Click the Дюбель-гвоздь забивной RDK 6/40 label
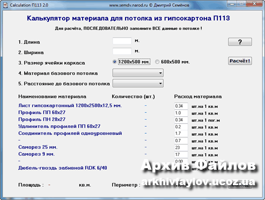The image size is (265, 200). pyautogui.click(x=63, y=168)
